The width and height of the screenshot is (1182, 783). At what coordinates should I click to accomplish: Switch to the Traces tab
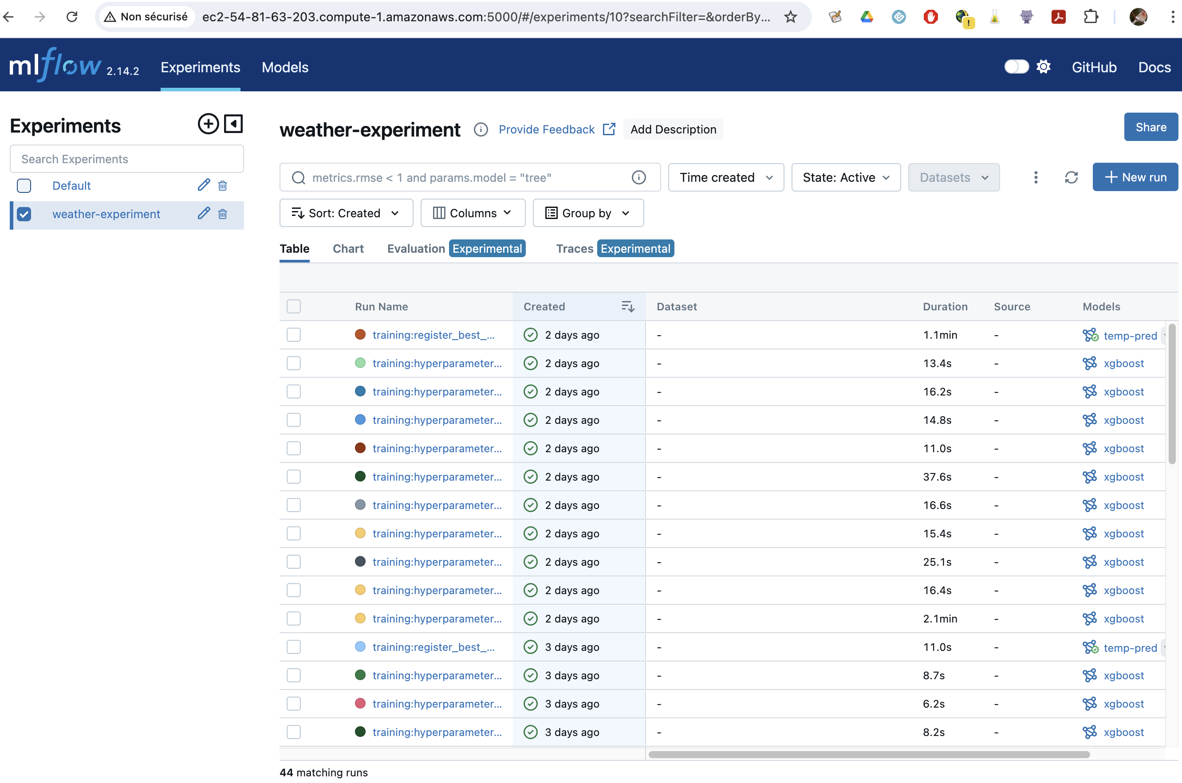[575, 249]
